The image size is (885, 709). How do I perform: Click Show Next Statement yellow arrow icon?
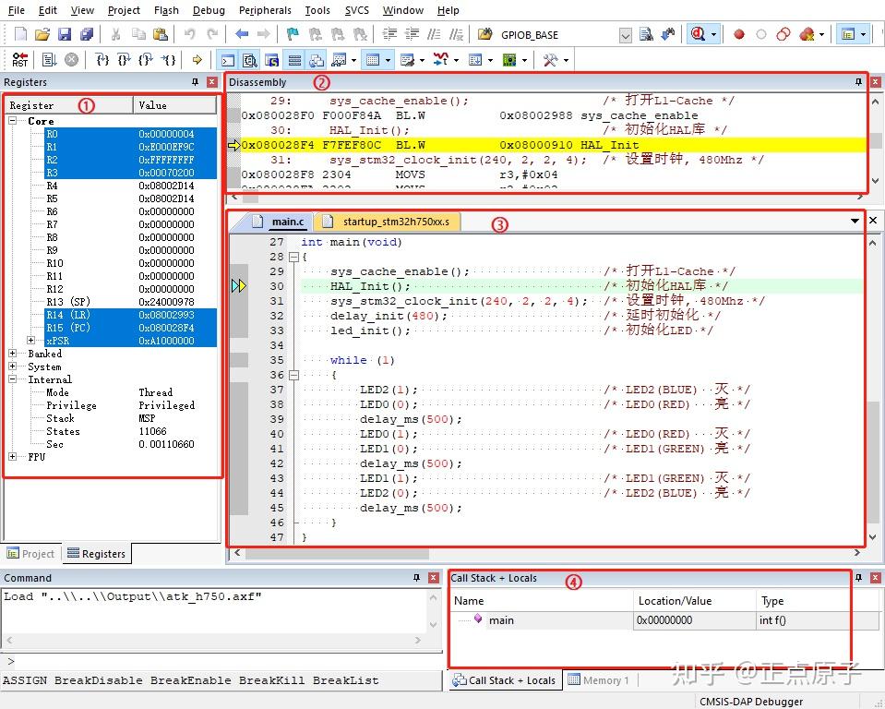(197, 60)
